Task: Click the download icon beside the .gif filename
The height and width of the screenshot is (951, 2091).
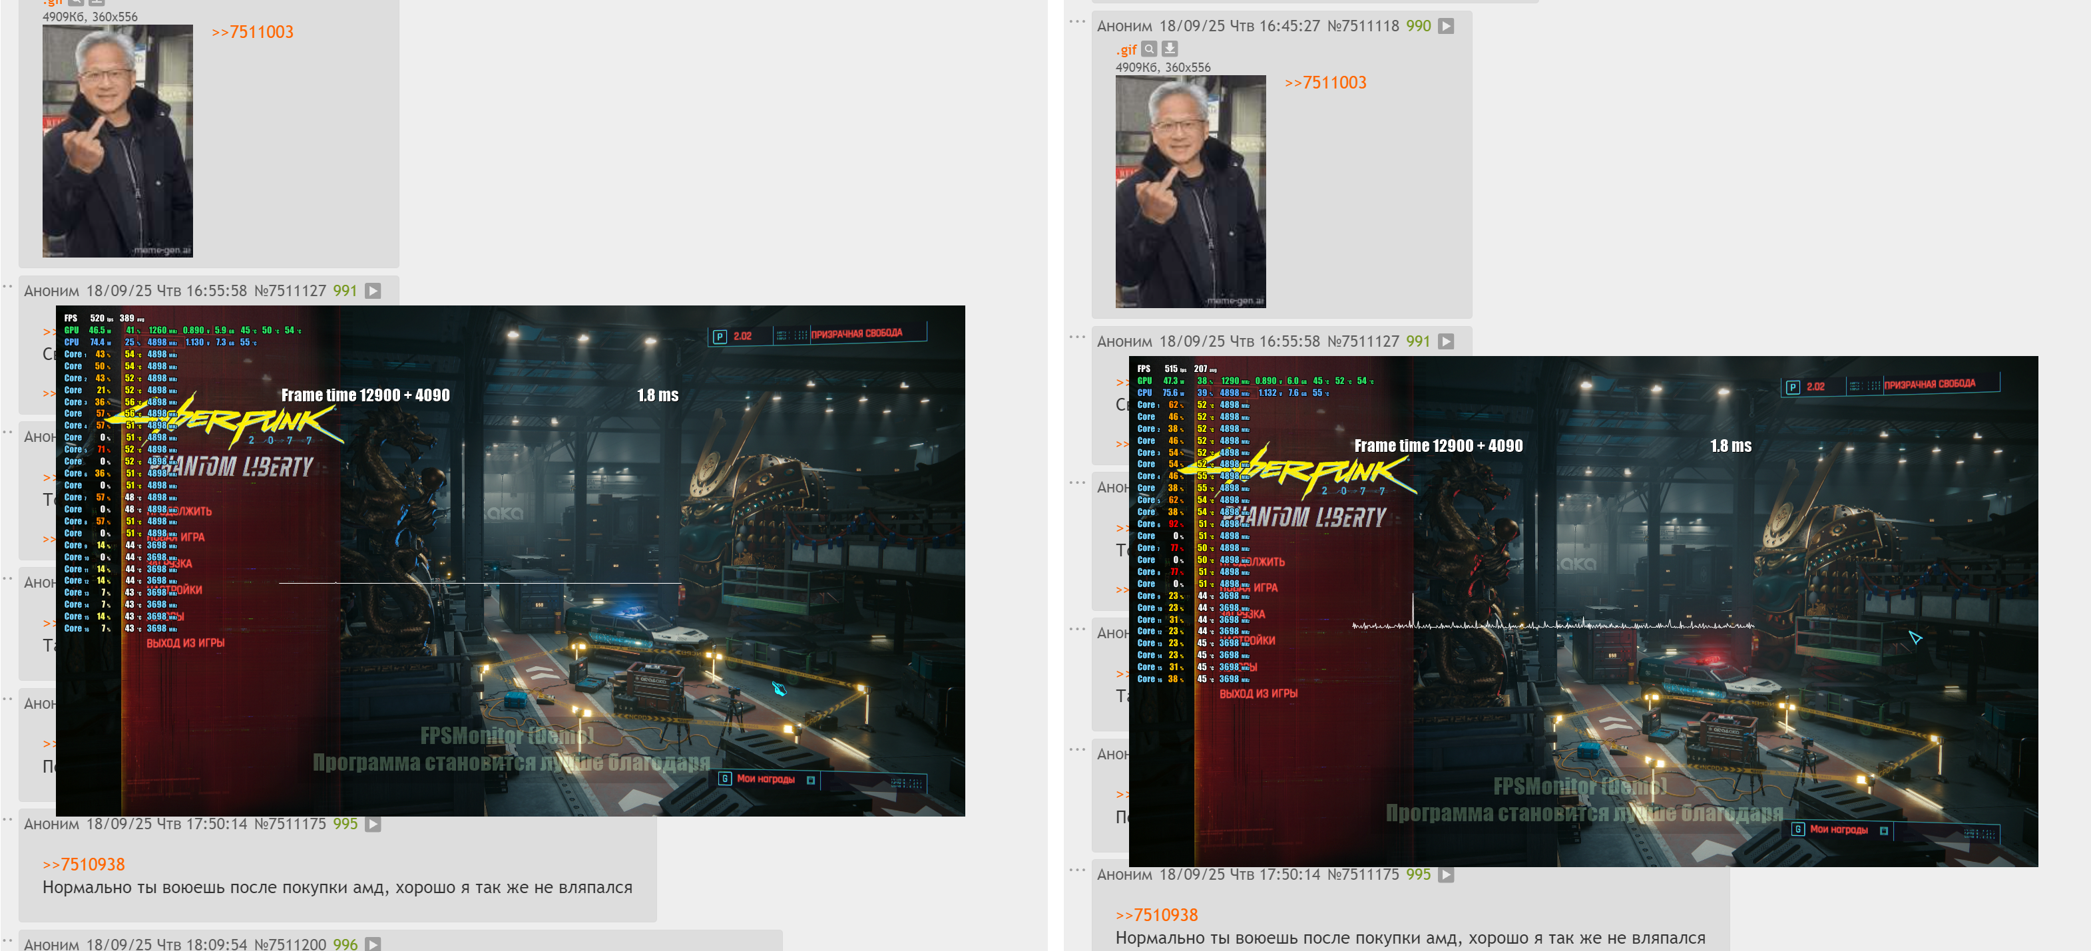Action: pyautogui.click(x=1169, y=49)
